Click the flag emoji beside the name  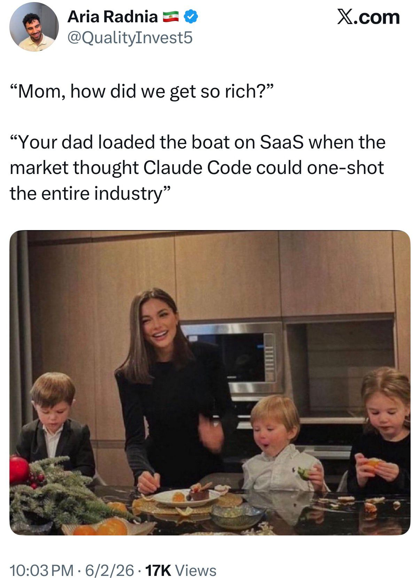[171, 17]
